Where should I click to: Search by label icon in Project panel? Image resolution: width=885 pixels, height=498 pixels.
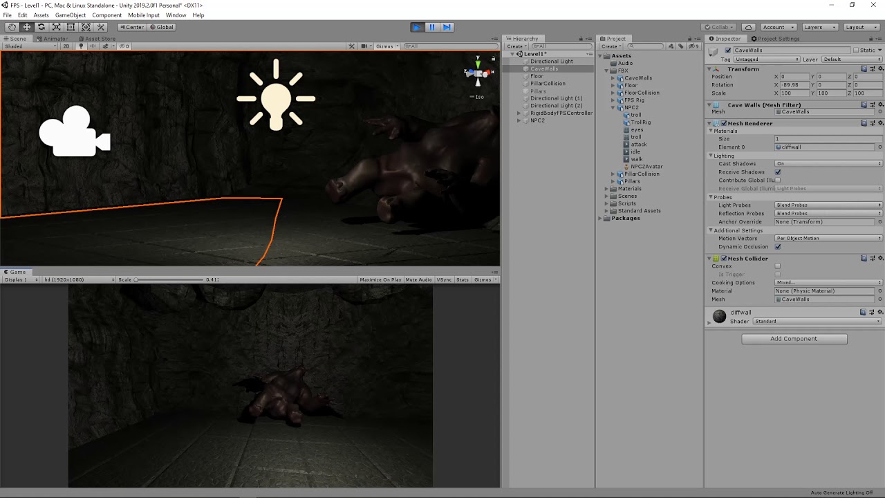pyautogui.click(x=680, y=46)
